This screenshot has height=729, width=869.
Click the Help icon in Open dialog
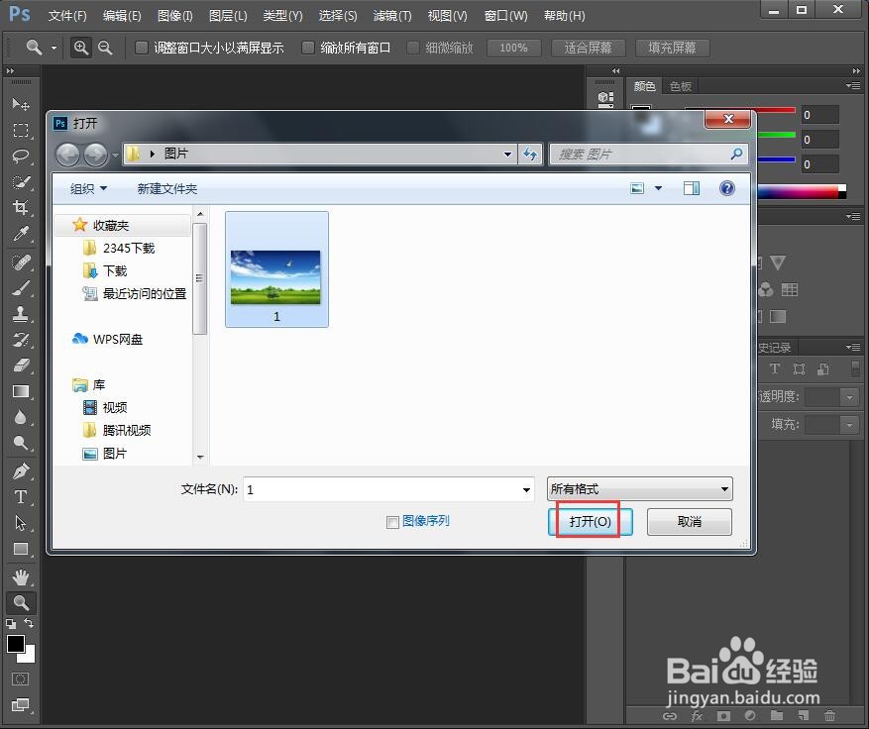[x=726, y=188]
